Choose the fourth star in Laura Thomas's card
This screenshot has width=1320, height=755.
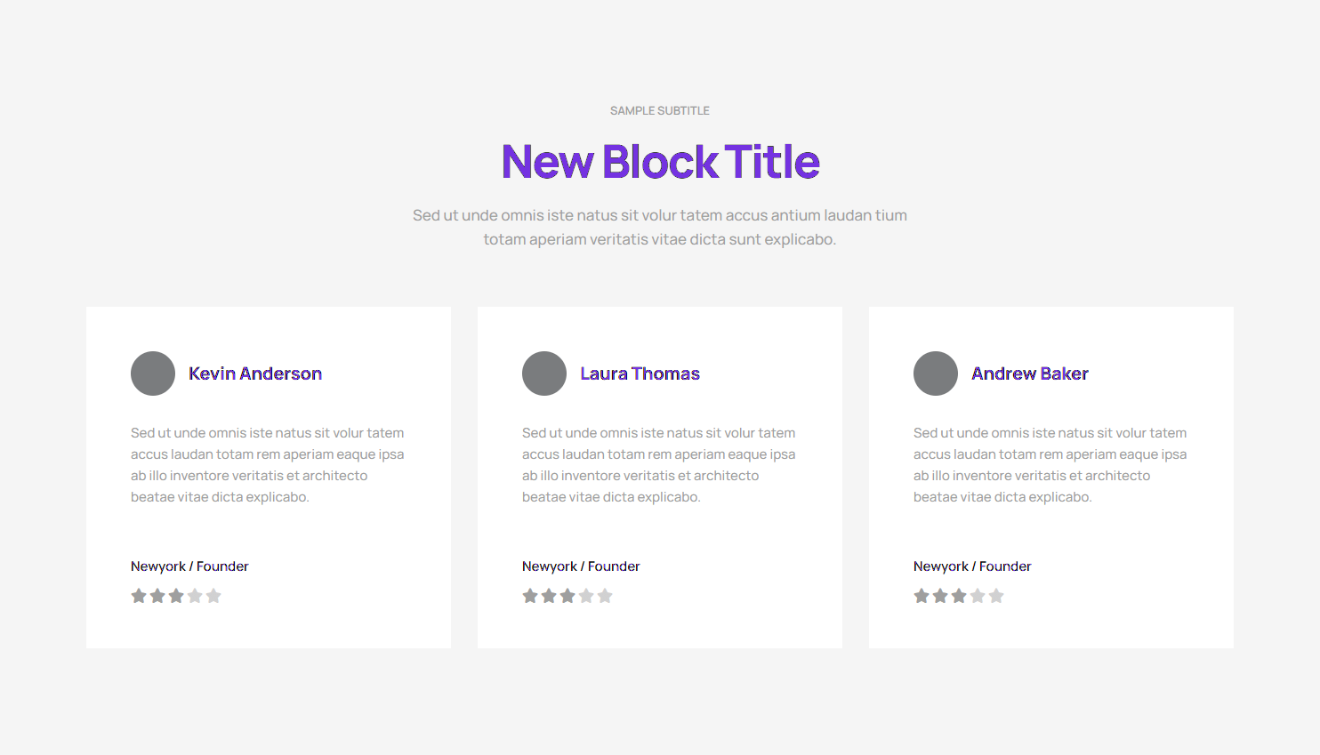(x=586, y=596)
